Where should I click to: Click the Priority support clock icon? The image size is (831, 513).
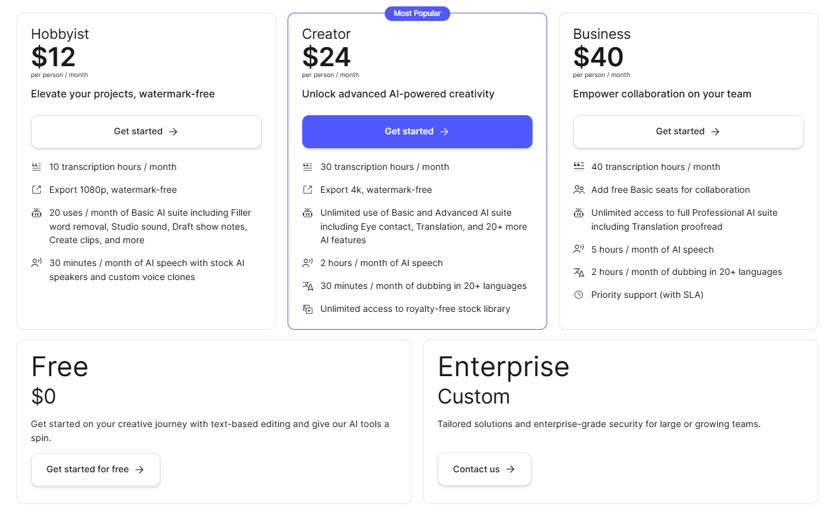pyautogui.click(x=578, y=295)
